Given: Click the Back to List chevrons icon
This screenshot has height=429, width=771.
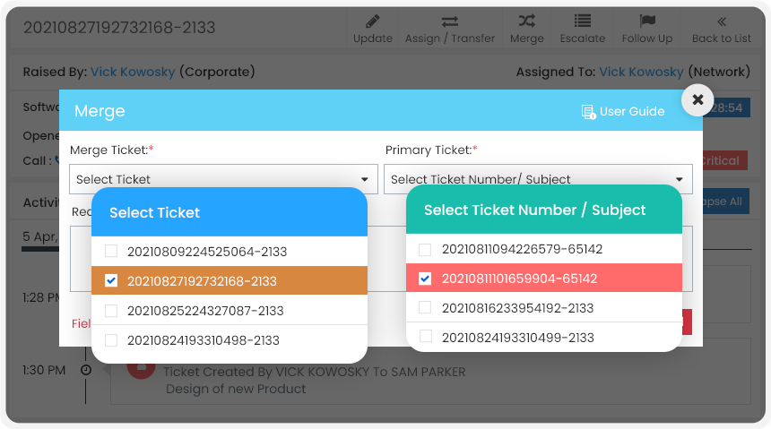Looking at the screenshot, I should point(722,21).
